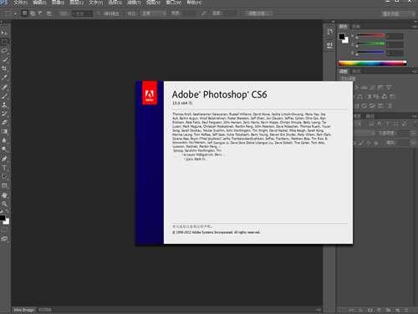Open the collapsed Properties panel icon

[x=330, y=44]
